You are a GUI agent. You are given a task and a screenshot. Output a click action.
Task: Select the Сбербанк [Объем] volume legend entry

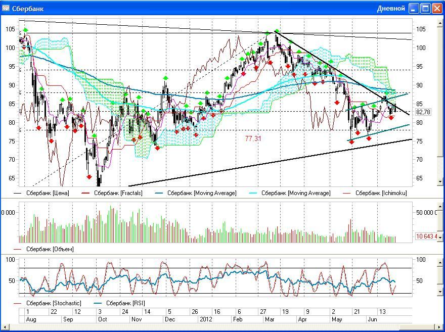coord(50,249)
